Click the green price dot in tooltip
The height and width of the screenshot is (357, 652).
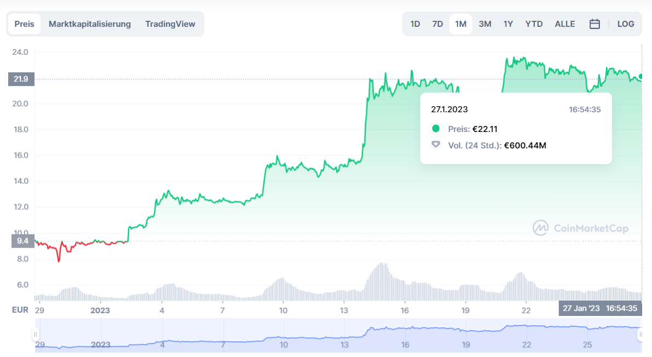tap(436, 129)
